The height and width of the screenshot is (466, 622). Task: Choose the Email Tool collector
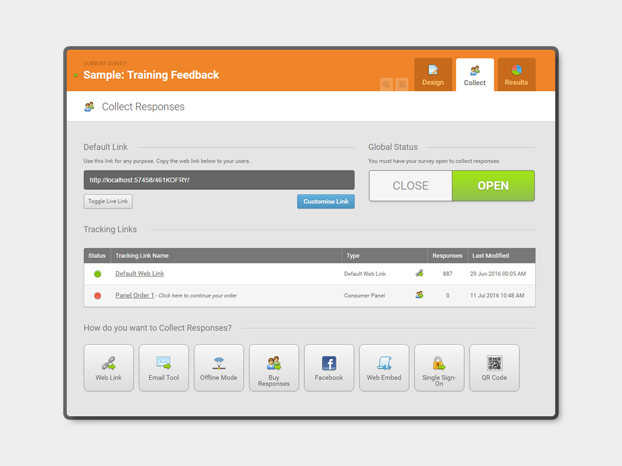(164, 368)
